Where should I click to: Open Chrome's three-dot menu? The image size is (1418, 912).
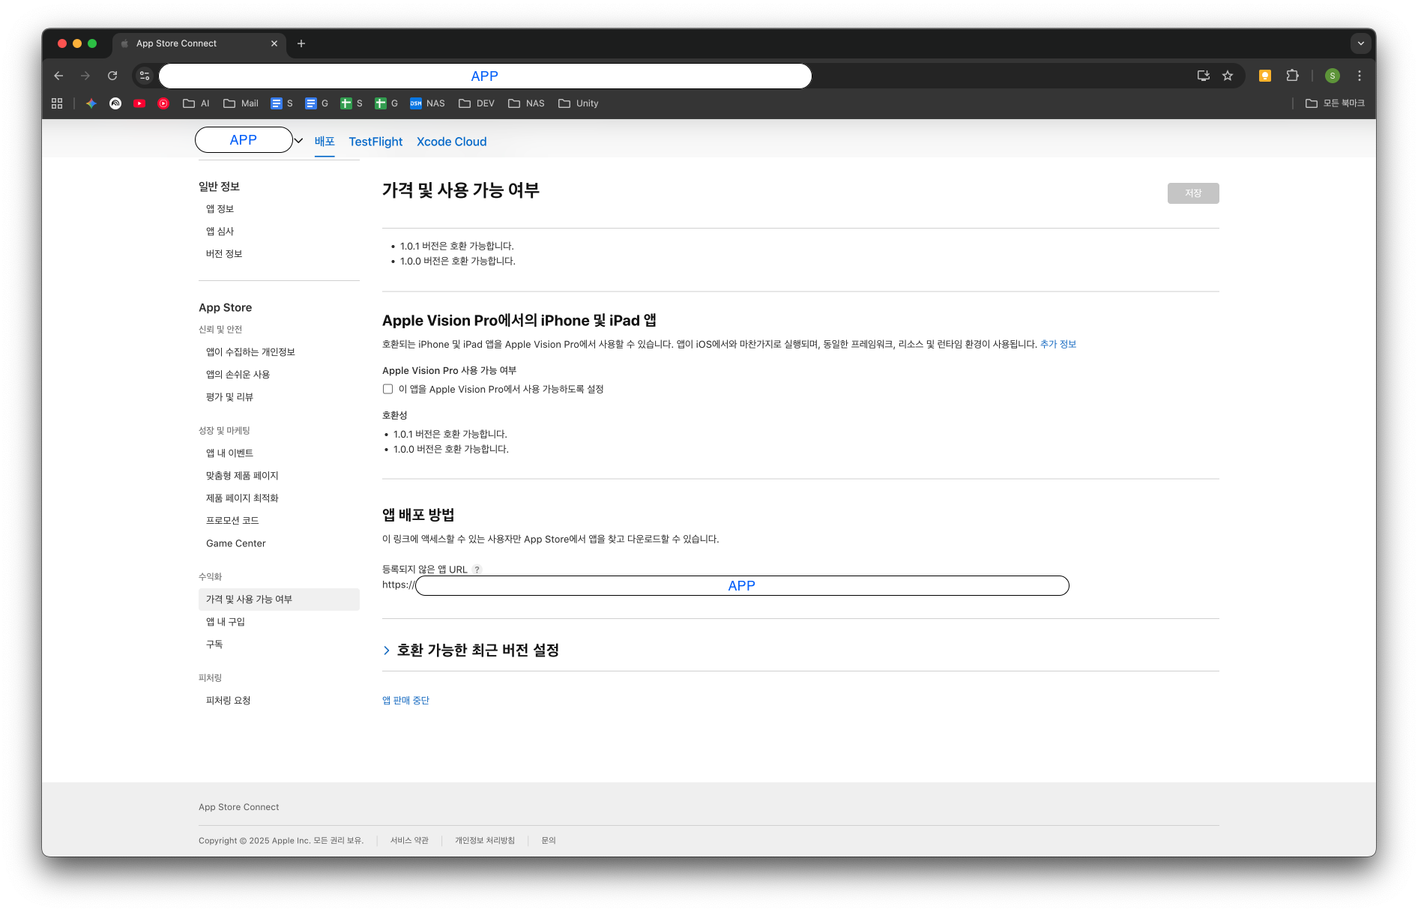(x=1360, y=76)
